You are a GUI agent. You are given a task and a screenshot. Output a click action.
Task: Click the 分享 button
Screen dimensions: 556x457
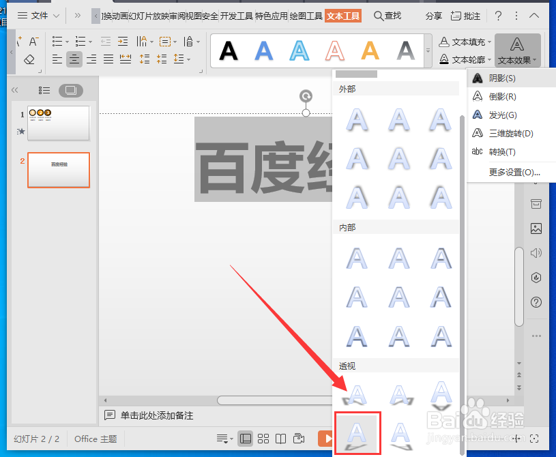[x=434, y=16]
